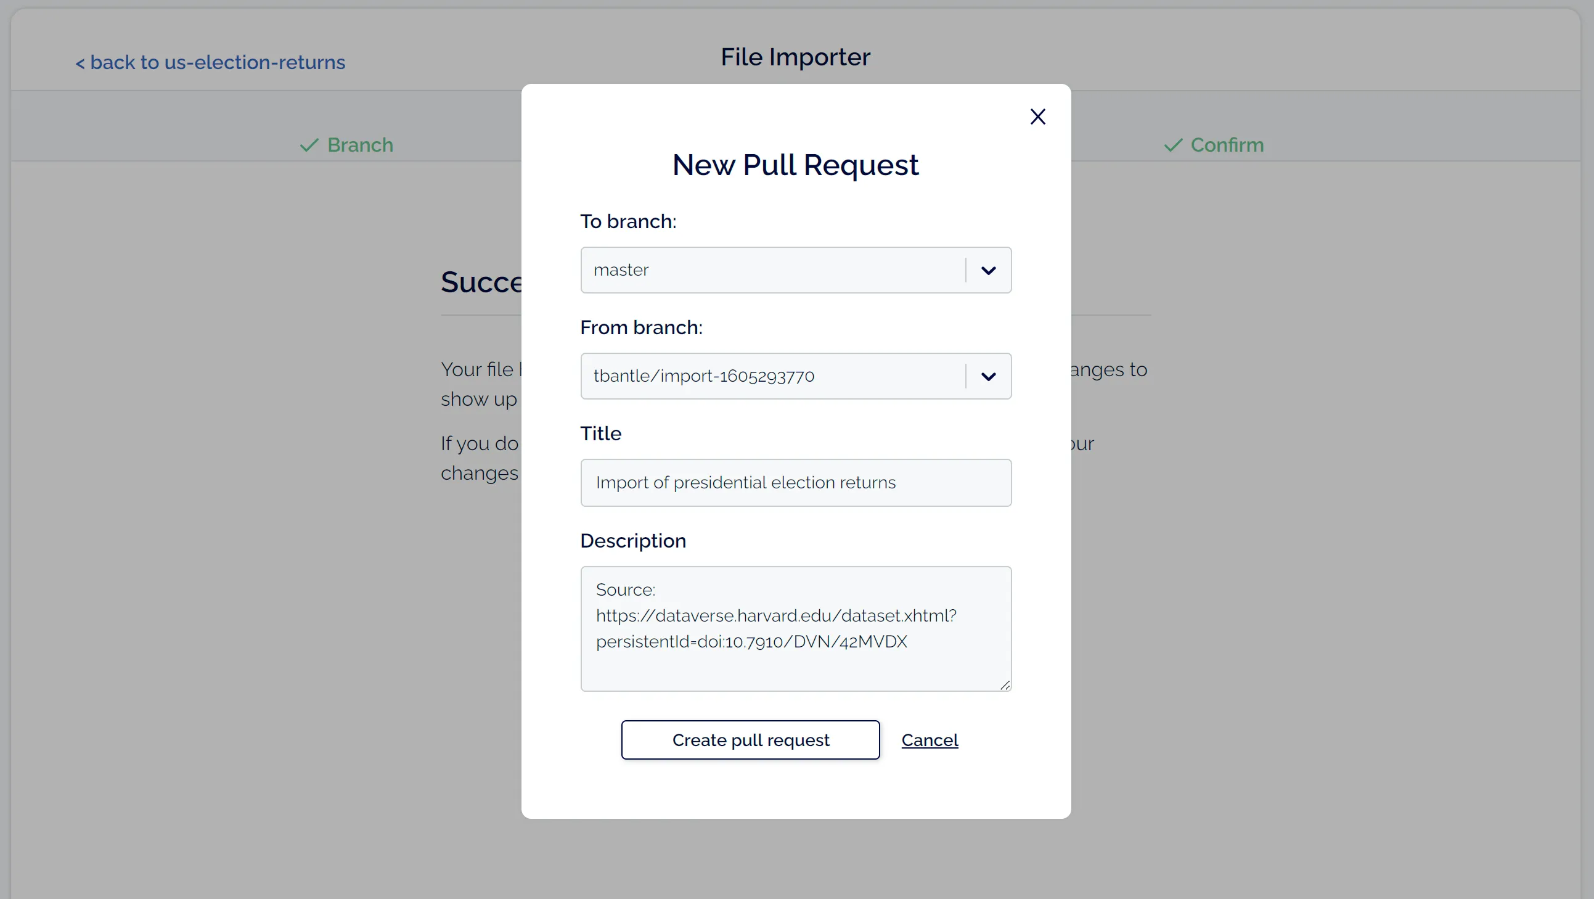The width and height of the screenshot is (1594, 899).
Task: Click the 'Description' field label
Action: coord(633,541)
